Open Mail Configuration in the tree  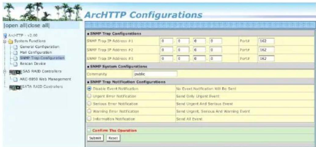click(x=36, y=52)
